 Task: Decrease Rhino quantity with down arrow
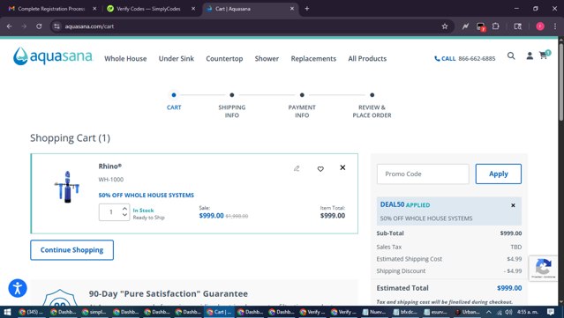click(x=124, y=215)
